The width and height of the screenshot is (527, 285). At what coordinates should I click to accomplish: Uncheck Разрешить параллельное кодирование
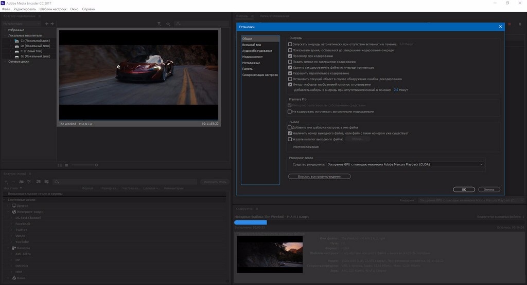290,73
